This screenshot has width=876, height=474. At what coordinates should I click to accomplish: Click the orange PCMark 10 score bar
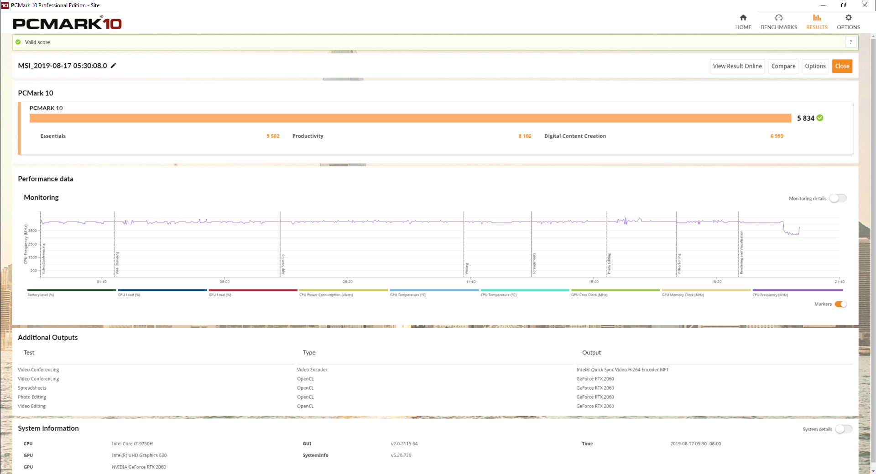(x=410, y=118)
